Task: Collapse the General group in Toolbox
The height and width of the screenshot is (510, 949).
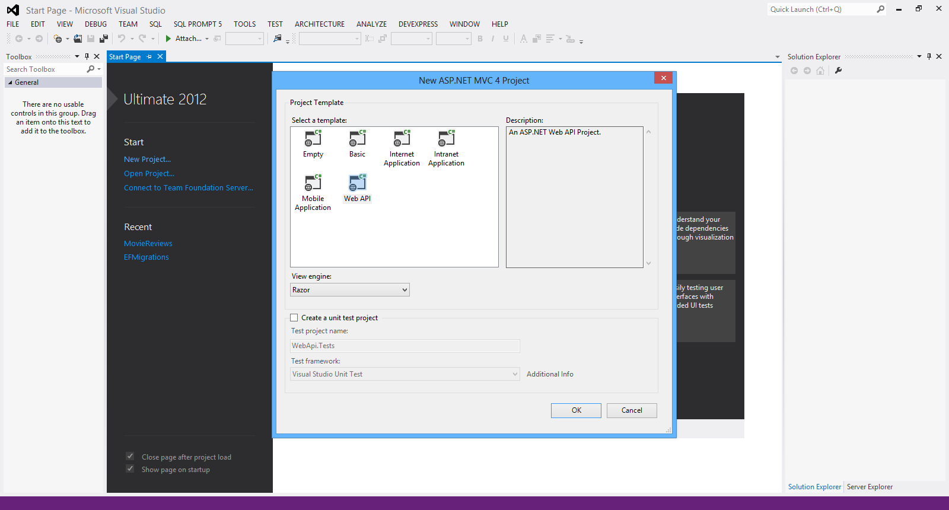Action: coord(10,82)
